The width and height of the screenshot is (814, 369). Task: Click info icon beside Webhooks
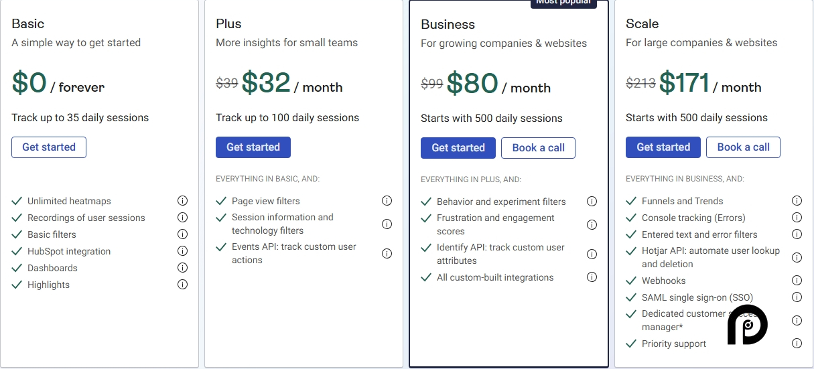pyautogui.click(x=797, y=281)
